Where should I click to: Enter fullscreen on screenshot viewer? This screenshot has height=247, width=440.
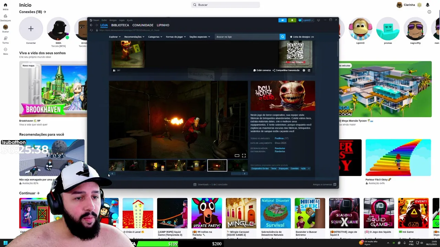pos(244,156)
